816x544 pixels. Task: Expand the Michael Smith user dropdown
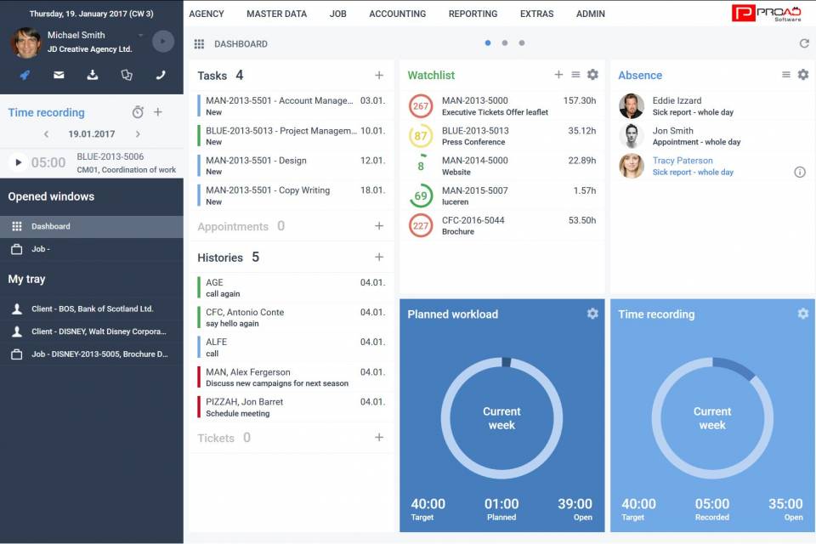point(140,36)
